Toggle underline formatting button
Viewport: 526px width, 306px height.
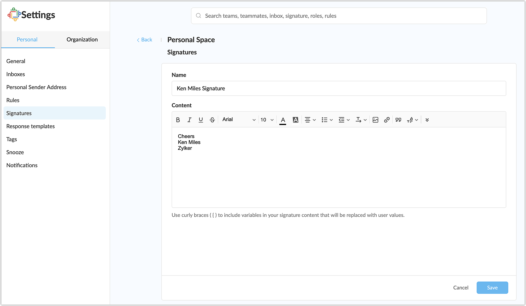(x=201, y=120)
